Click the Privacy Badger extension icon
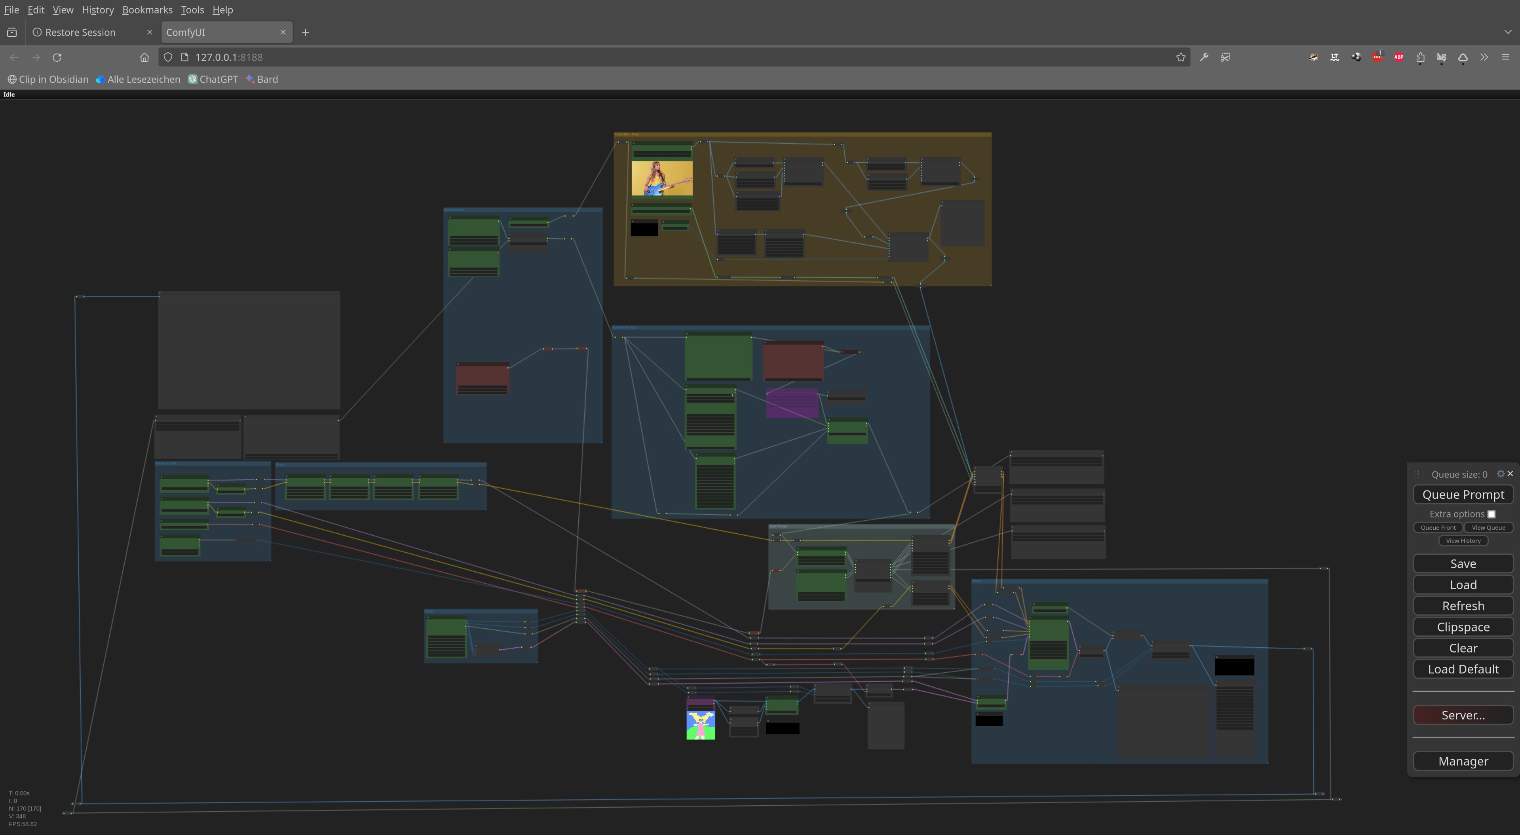 click(1313, 57)
